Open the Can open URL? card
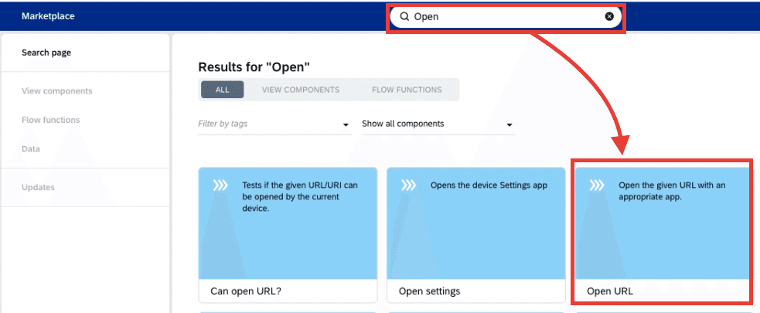The height and width of the screenshot is (313, 760). [288, 235]
